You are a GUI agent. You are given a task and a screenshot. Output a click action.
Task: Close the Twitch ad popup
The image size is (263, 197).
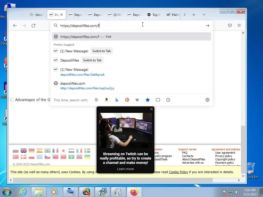click(152, 109)
